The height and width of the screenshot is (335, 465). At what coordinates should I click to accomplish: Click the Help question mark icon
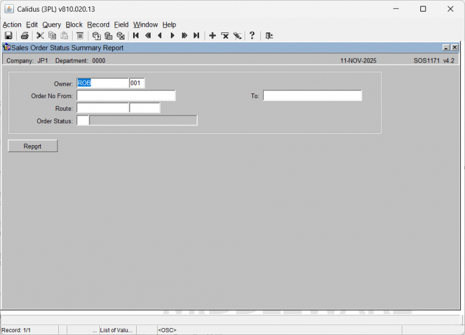[x=252, y=36]
